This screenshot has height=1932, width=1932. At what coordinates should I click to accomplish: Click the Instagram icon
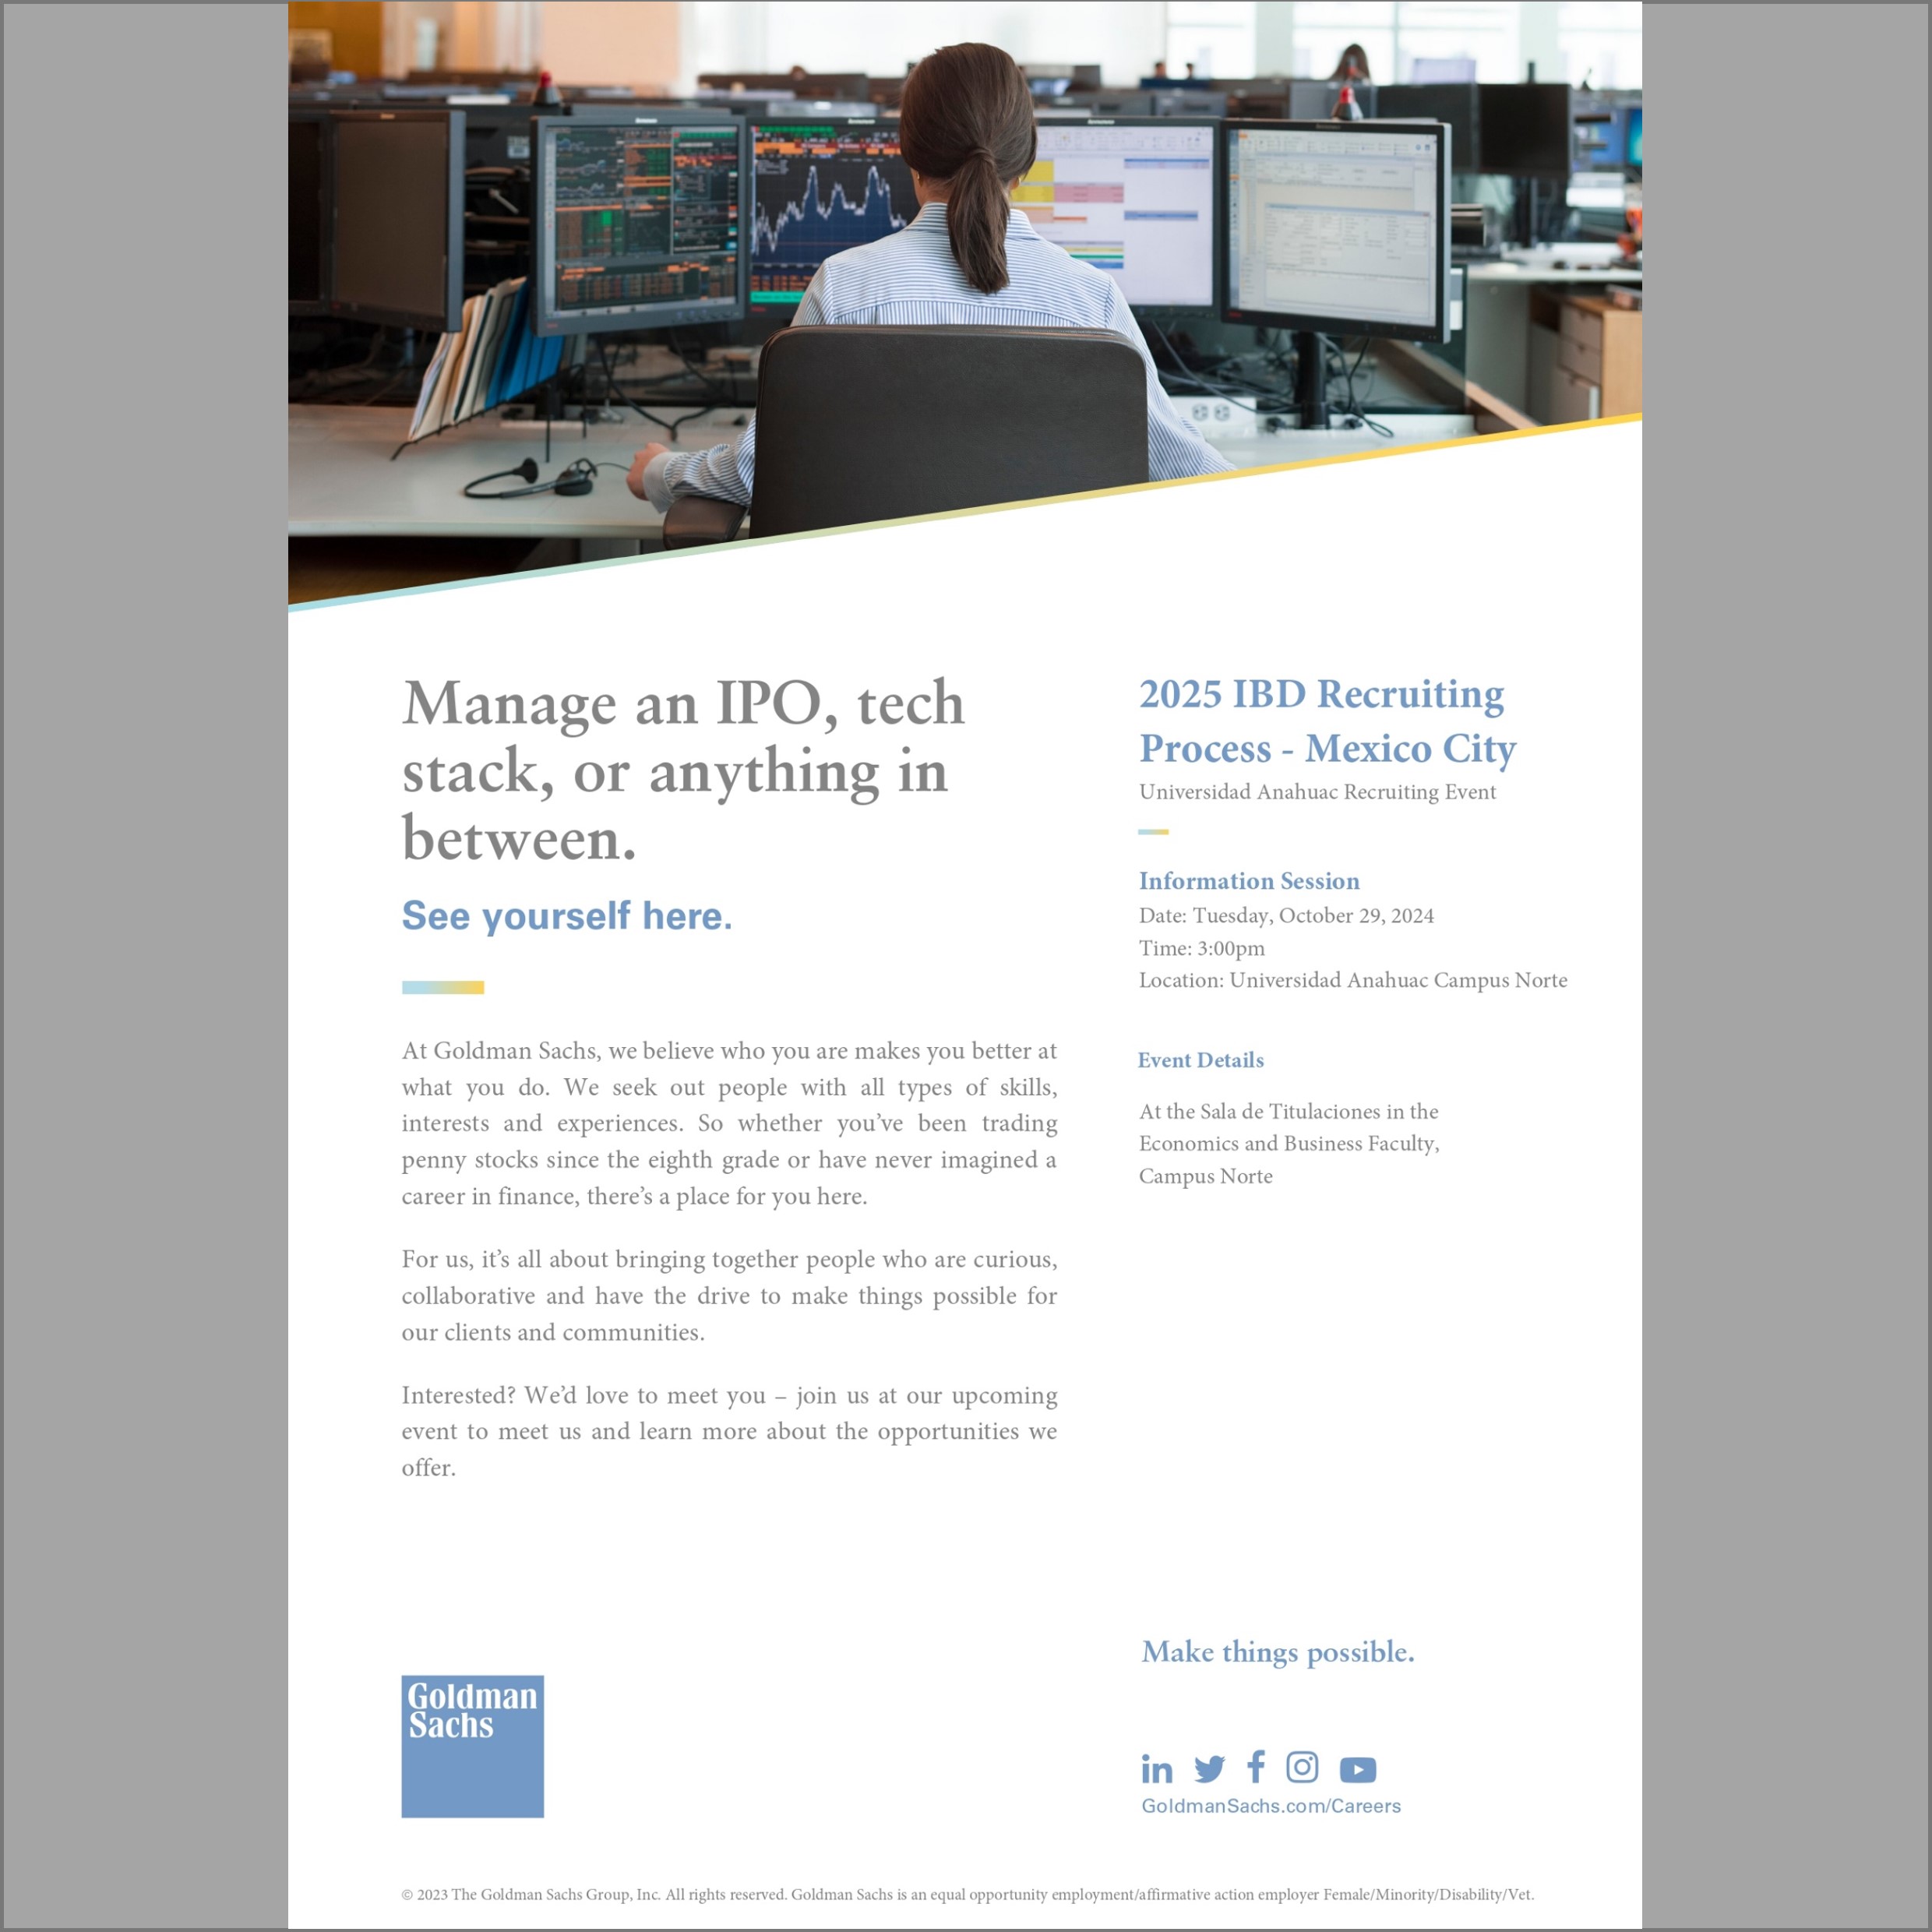[x=1301, y=1767]
